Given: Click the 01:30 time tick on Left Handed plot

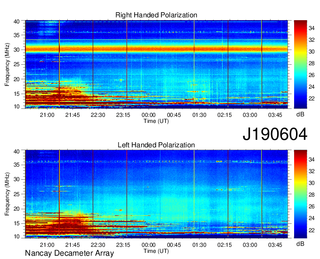Looking at the screenshot, I should point(199,245).
